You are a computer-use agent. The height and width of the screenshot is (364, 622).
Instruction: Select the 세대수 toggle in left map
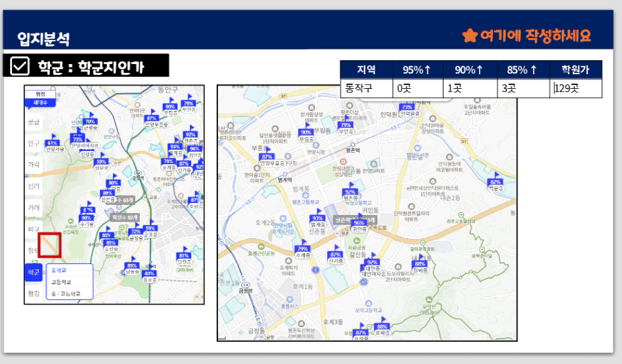tap(40, 103)
